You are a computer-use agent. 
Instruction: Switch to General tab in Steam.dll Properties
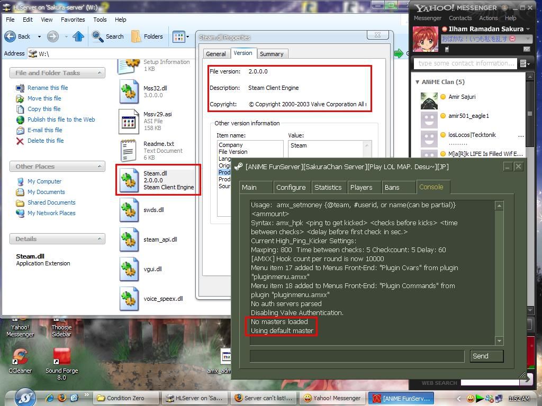click(x=216, y=54)
